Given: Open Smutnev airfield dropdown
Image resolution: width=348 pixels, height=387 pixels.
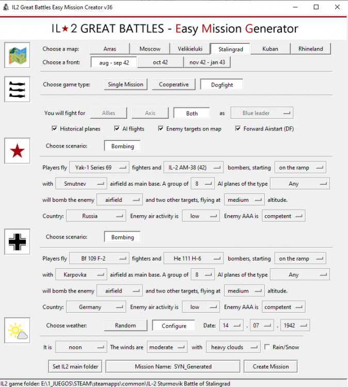Looking at the screenshot, I should pyautogui.click(x=81, y=184).
